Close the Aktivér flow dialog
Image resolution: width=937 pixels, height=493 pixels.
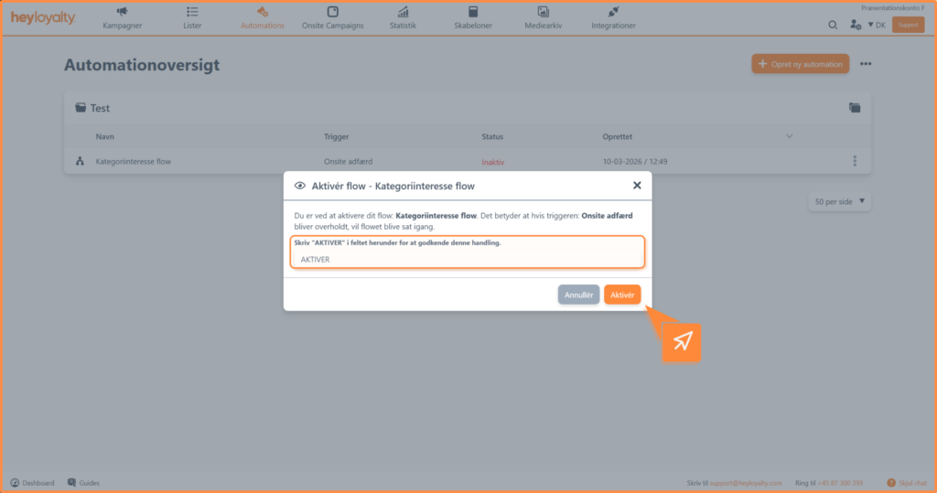pyautogui.click(x=637, y=185)
